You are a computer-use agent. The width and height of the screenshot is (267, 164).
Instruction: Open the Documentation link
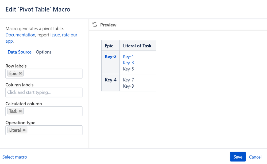click(20, 35)
